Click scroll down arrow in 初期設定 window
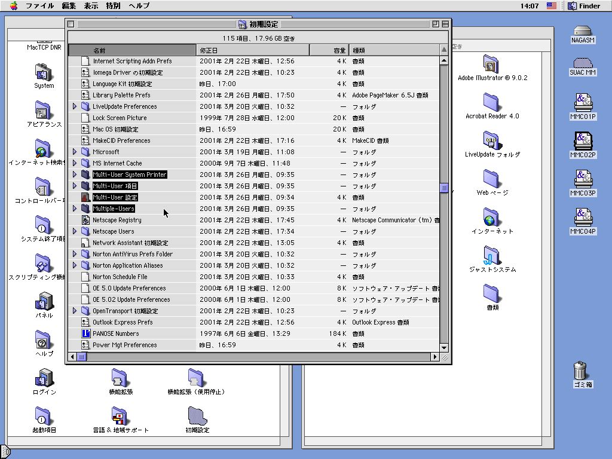This screenshot has width=612, height=459. pyautogui.click(x=444, y=347)
